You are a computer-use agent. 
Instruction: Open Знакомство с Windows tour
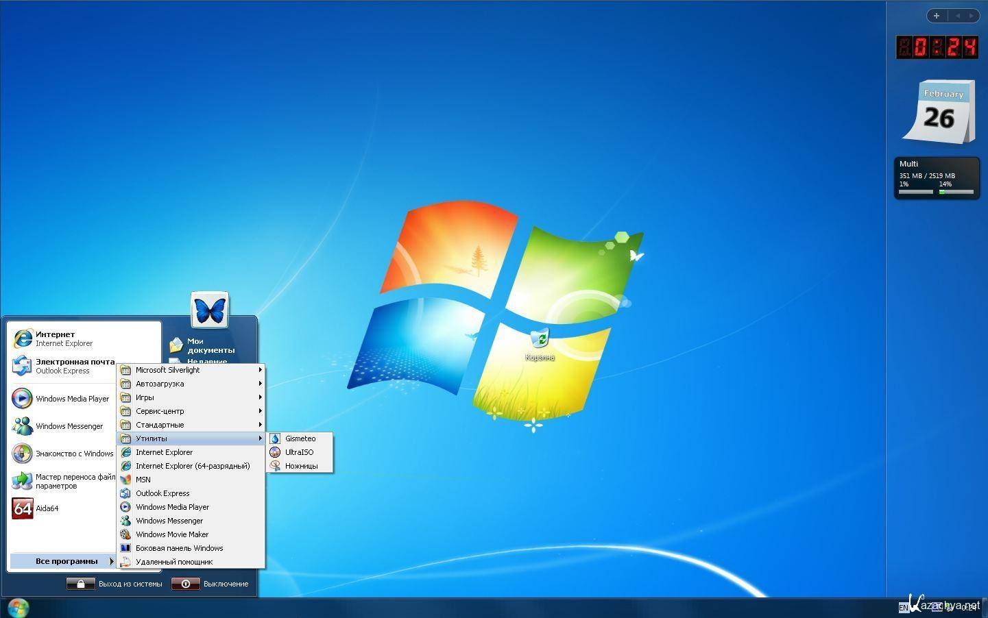pyautogui.click(x=63, y=454)
